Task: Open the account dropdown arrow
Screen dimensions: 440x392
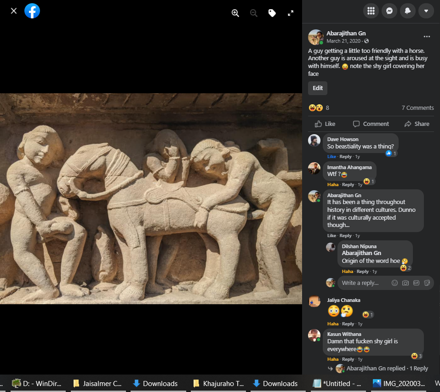Action: point(426,11)
